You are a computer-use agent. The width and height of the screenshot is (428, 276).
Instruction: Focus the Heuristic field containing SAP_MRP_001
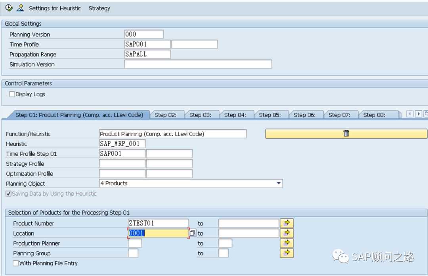click(x=122, y=144)
